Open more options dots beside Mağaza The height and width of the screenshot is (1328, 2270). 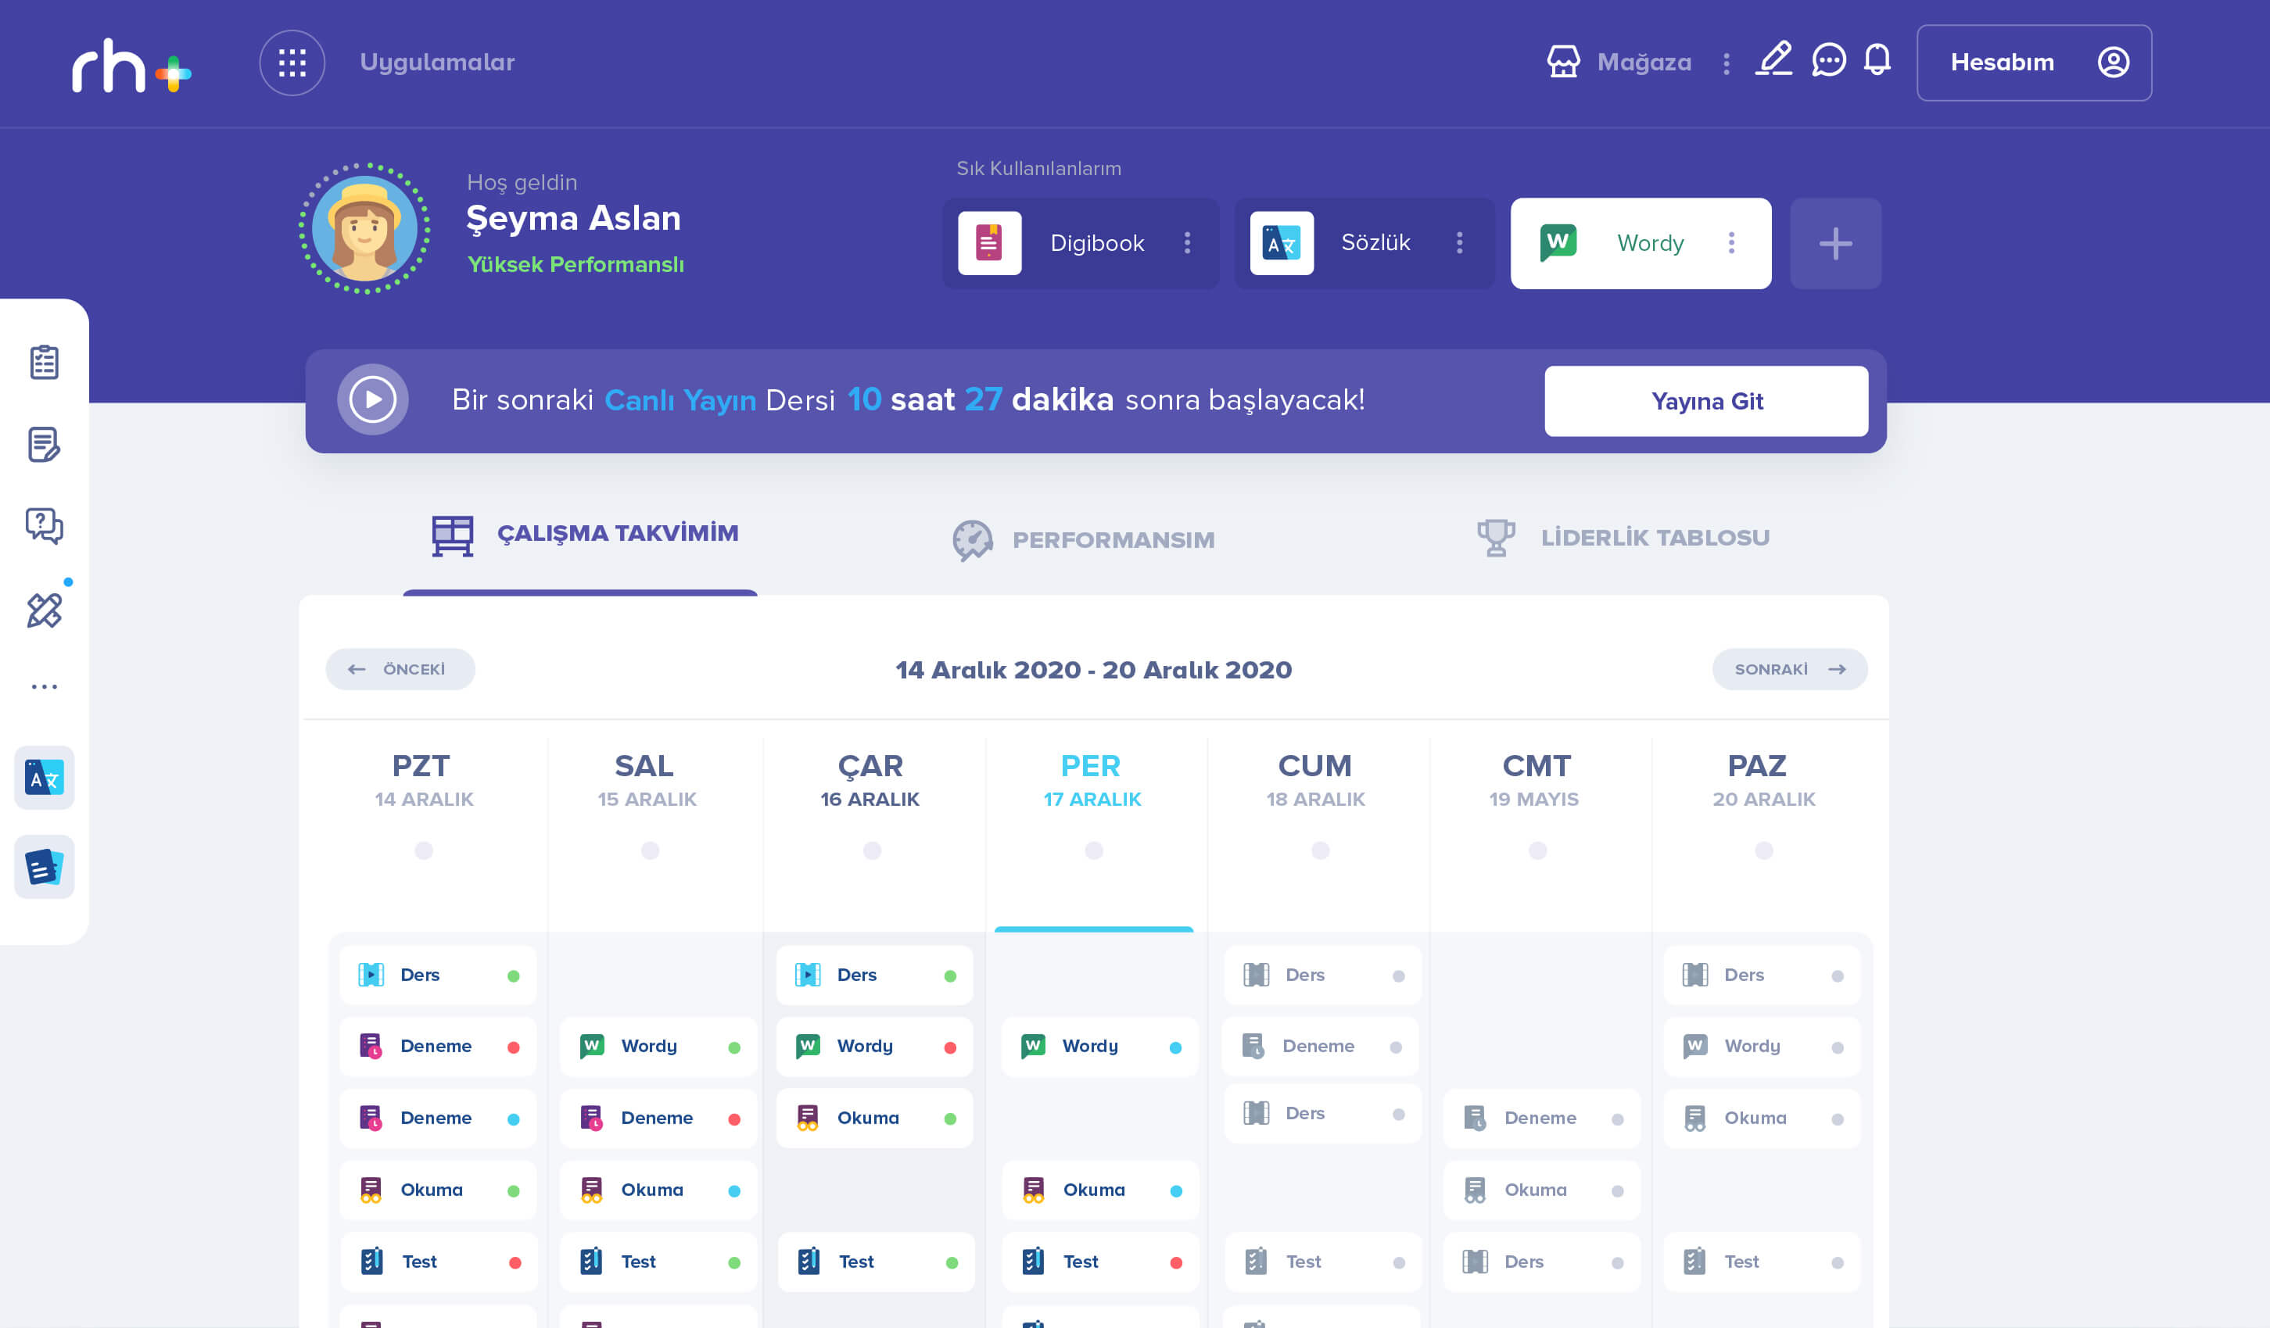[x=1726, y=64]
